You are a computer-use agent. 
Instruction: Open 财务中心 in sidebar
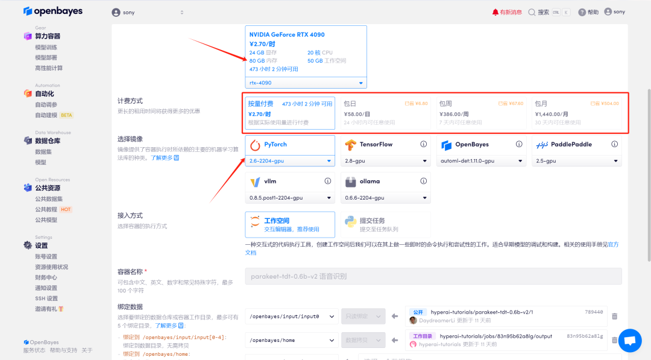point(46,277)
